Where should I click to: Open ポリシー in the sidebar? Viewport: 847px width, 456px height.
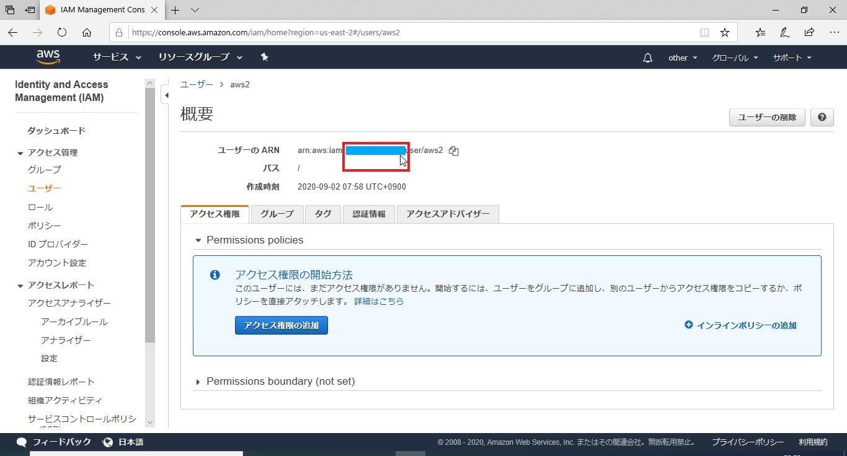(x=45, y=226)
